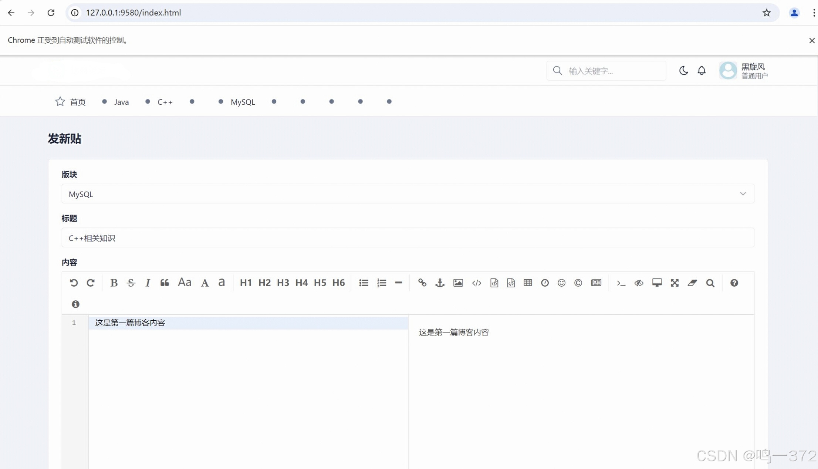Click the Bold formatting icon
Viewport: 818px width, 469px height.
click(114, 283)
